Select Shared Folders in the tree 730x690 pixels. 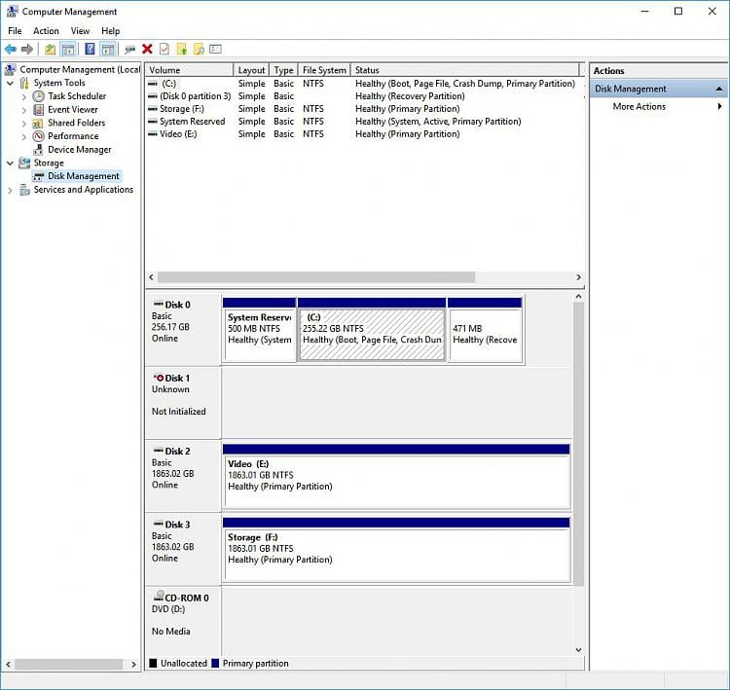(x=76, y=123)
